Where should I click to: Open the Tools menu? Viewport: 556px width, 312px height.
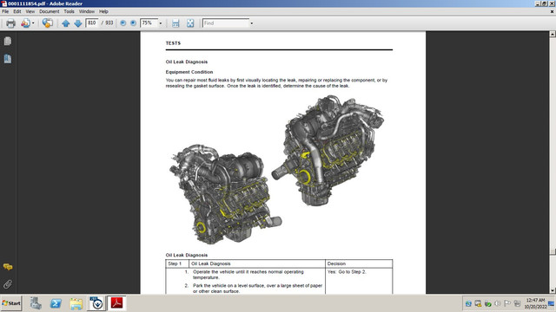(x=69, y=11)
